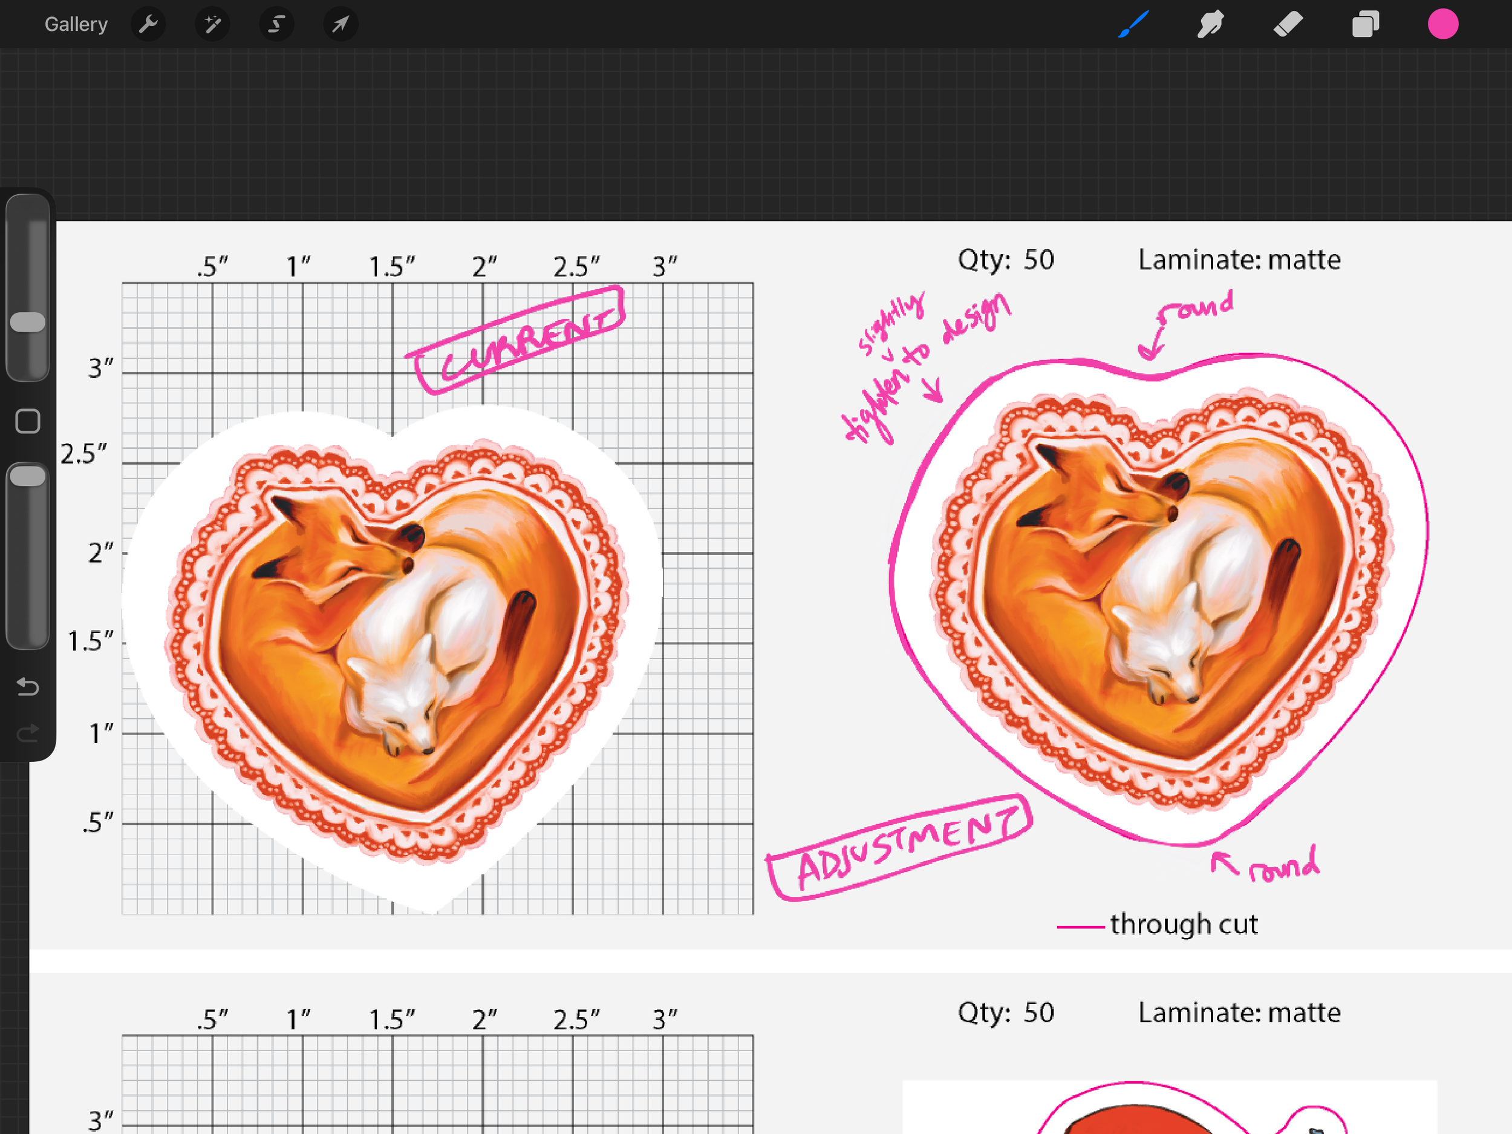
Task: Open the pink color picker swatch
Action: [1443, 25]
